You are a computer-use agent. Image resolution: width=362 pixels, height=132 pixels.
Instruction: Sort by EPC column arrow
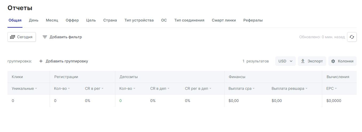coord(336,89)
